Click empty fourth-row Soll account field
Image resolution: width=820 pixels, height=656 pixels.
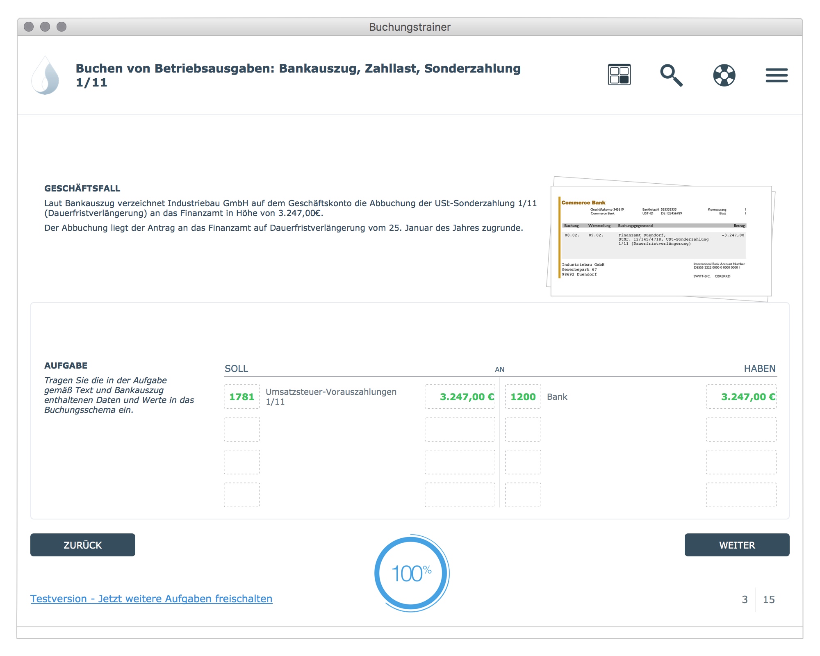coord(242,495)
